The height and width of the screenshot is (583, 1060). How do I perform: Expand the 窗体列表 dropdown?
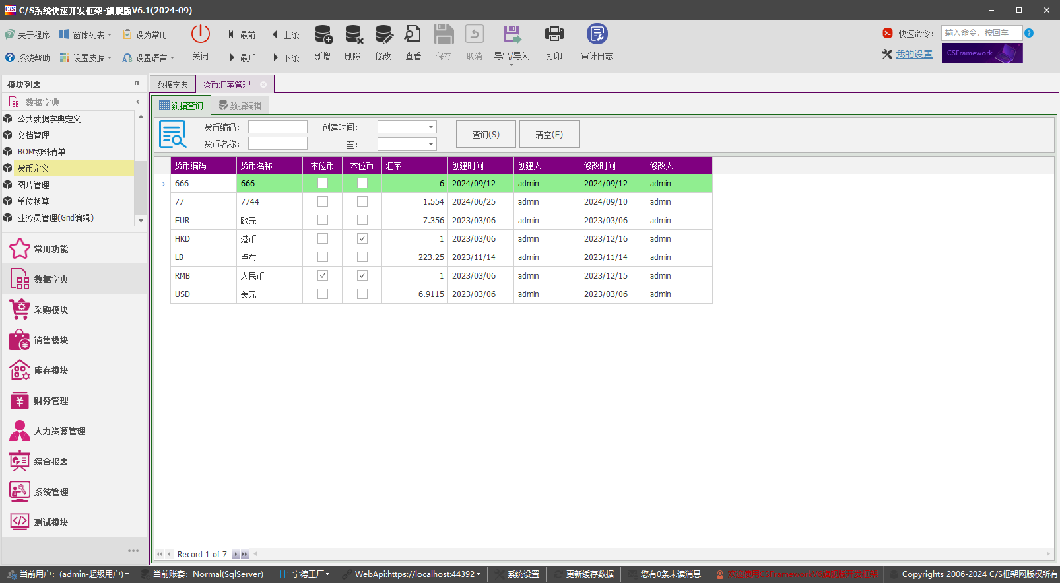[x=110, y=35]
